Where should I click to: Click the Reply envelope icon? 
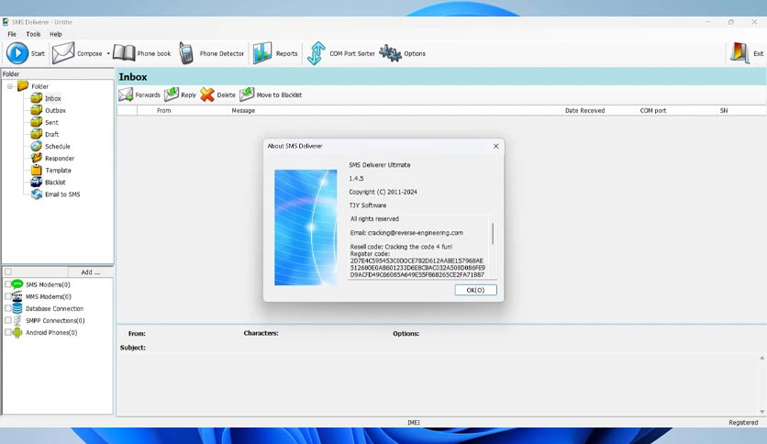(172, 94)
